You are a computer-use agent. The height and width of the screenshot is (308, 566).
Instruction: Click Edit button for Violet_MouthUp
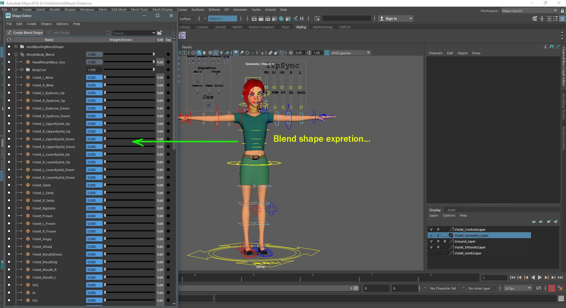point(160,262)
